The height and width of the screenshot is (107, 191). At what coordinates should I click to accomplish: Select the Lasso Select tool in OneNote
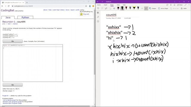click(110, 8)
